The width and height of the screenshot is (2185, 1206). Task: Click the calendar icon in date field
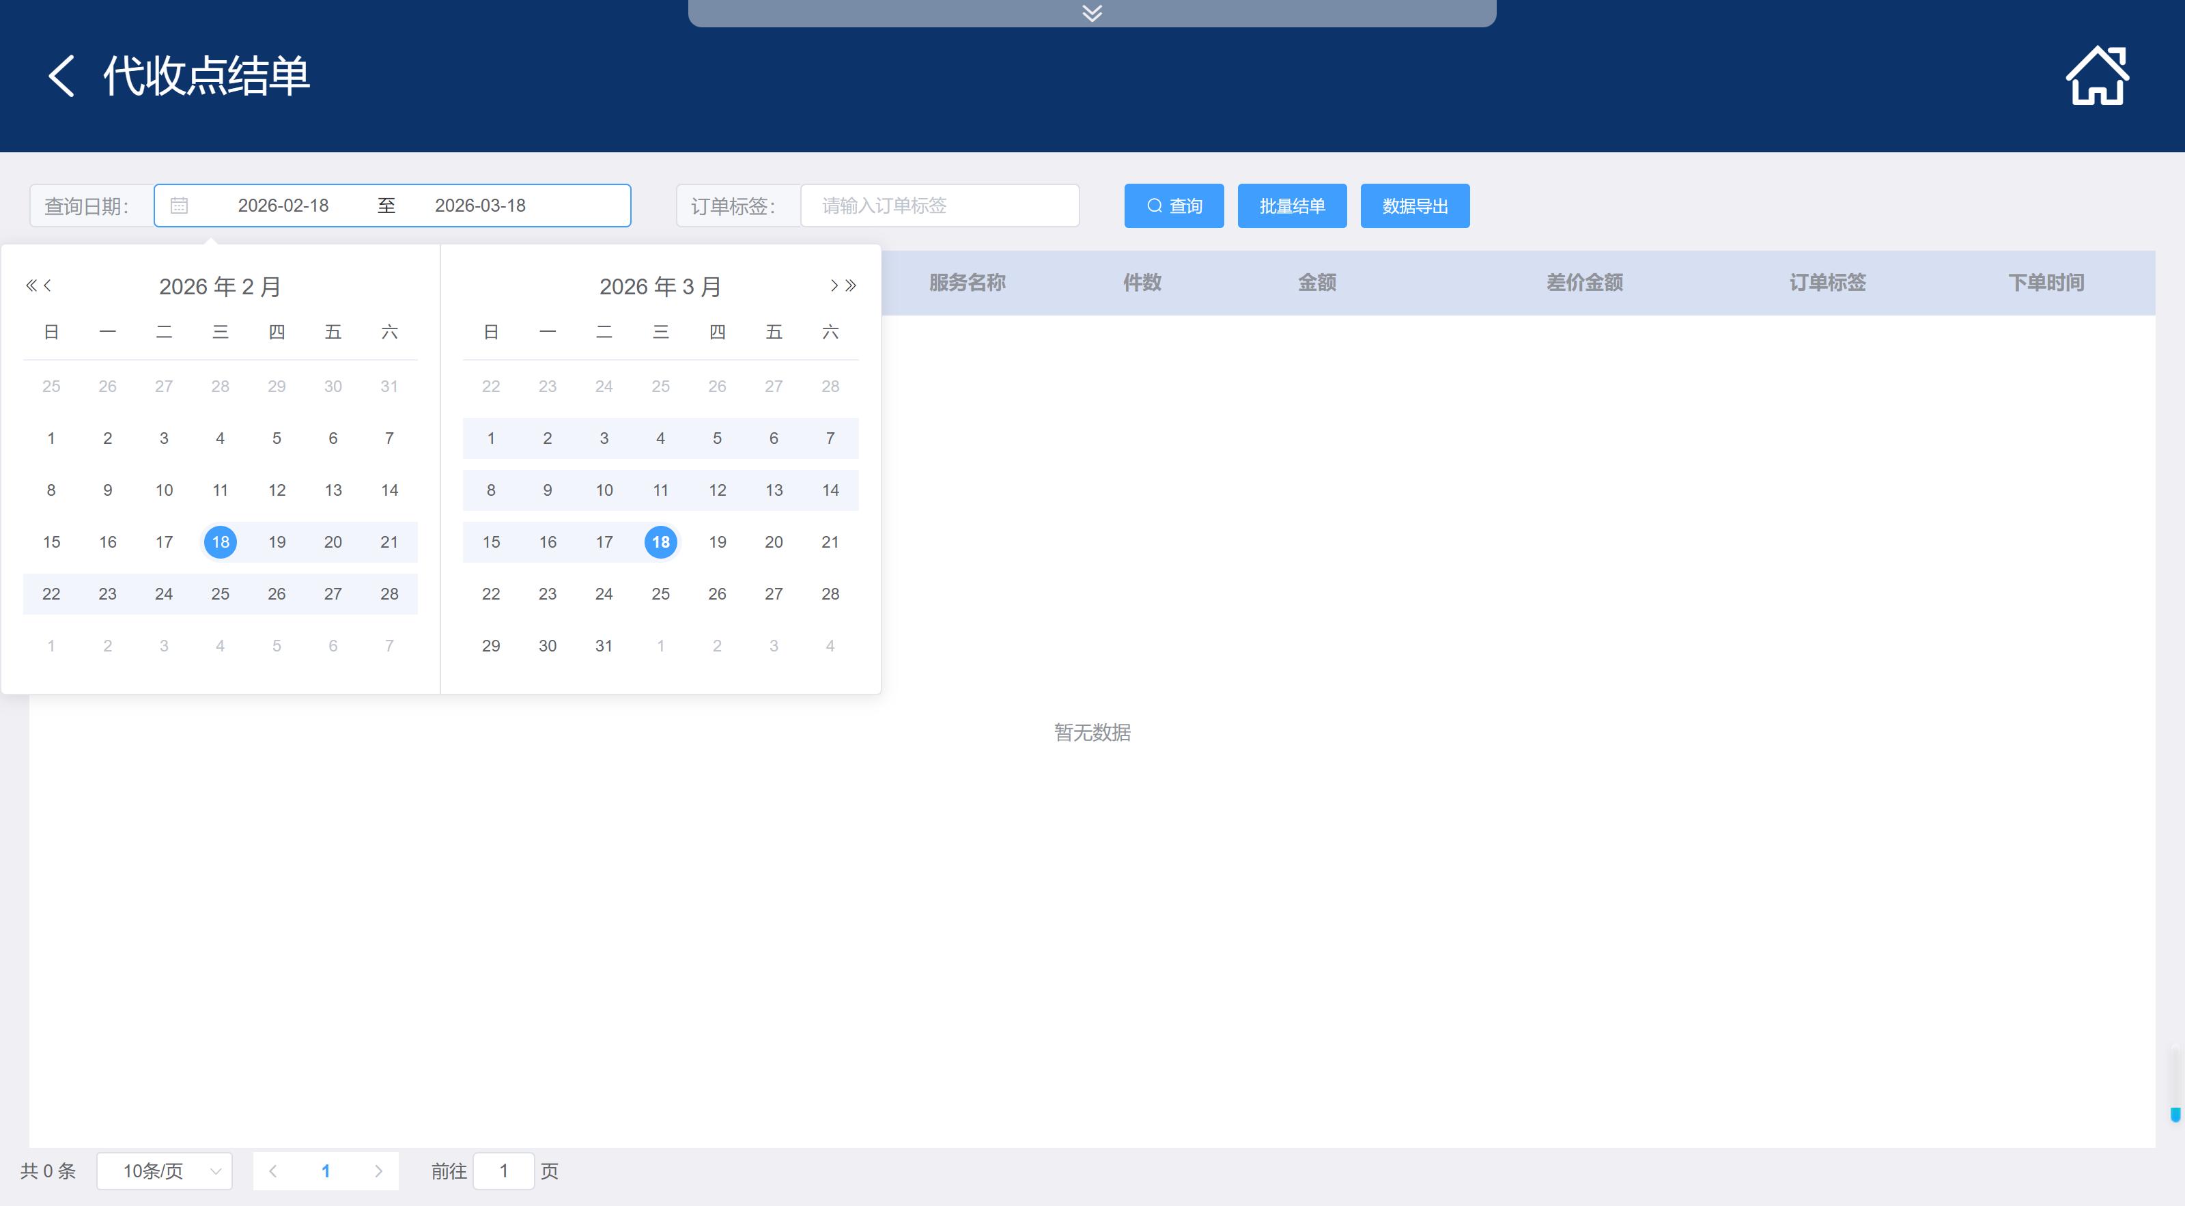pyautogui.click(x=179, y=206)
